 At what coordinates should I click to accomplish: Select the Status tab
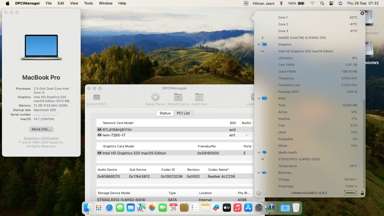165,113
